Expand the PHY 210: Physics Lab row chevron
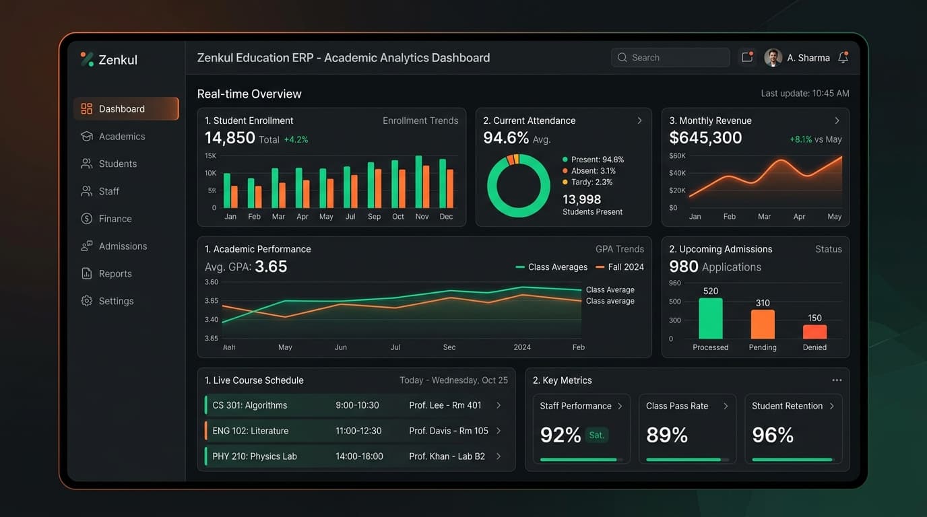 pyautogui.click(x=499, y=456)
